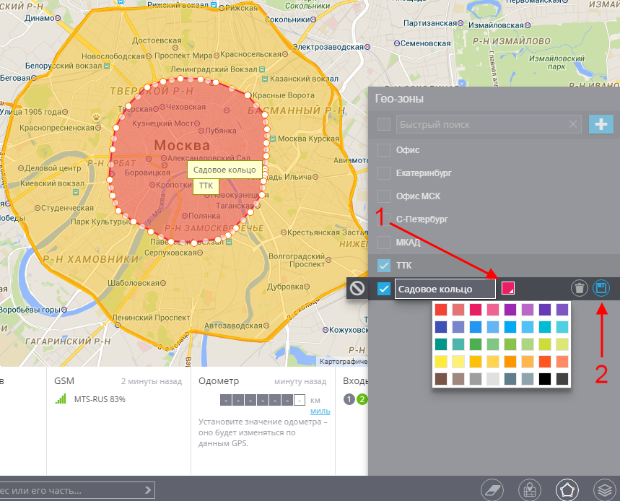
Task: Click the Парк Культуры metro label
Action: (x=100, y=222)
